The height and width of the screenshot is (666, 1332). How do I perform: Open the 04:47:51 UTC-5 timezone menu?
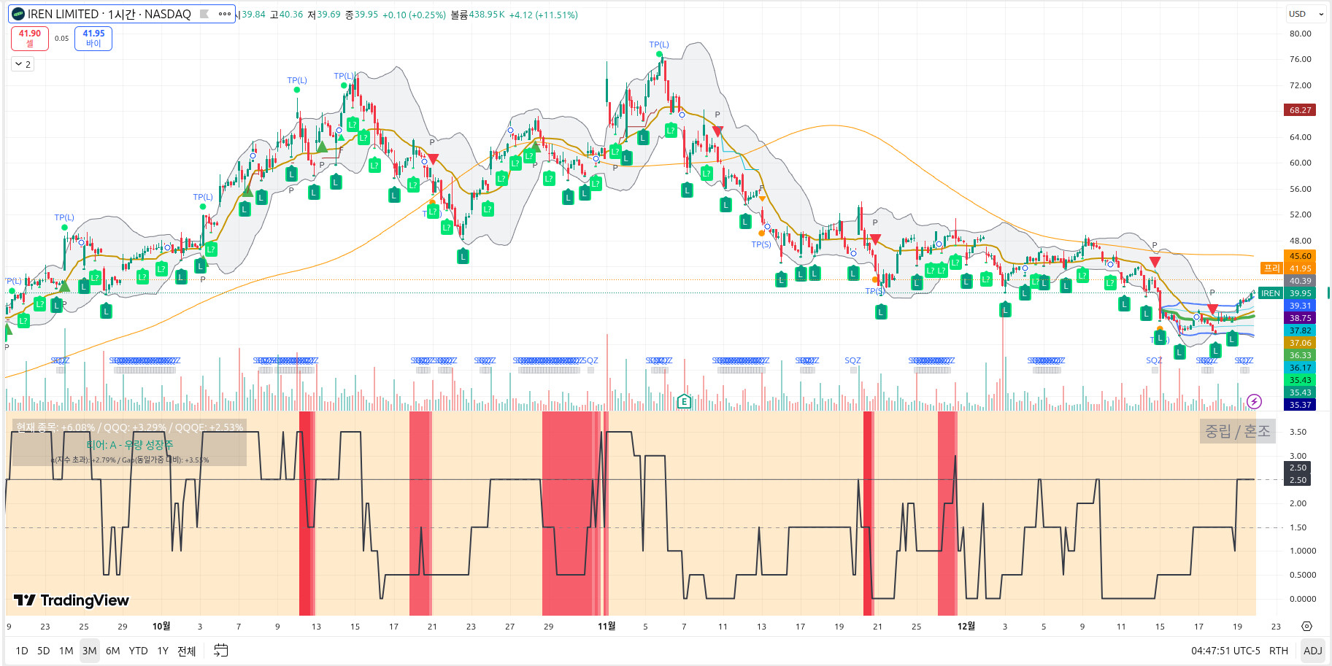(x=1225, y=651)
